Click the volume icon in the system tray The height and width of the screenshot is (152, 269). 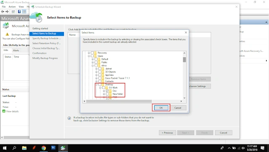point(243,148)
